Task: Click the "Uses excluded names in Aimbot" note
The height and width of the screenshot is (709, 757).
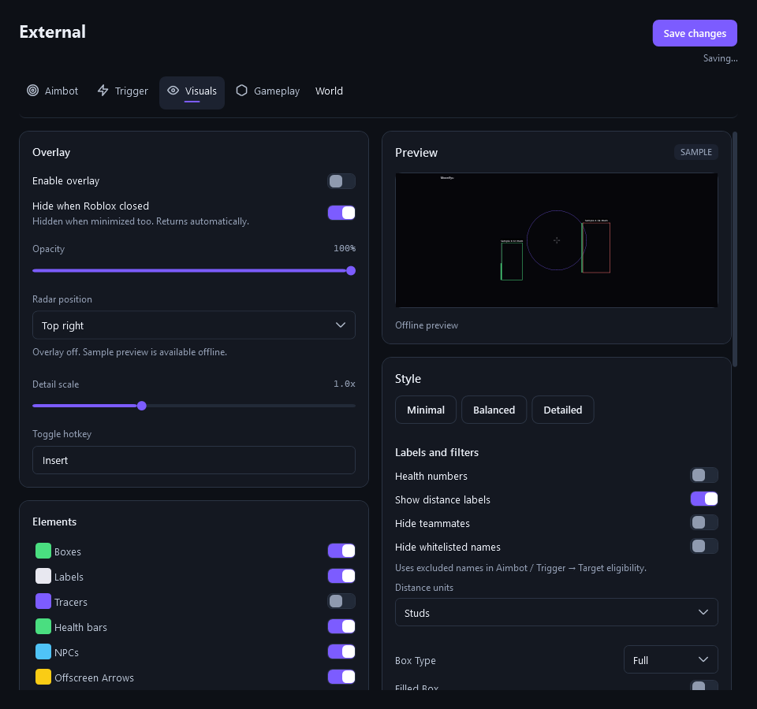Action: pyautogui.click(x=520, y=568)
